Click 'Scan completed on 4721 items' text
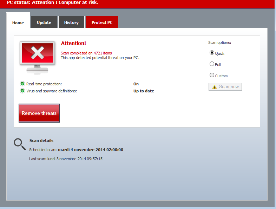This screenshot has width=276, height=209. [86, 53]
